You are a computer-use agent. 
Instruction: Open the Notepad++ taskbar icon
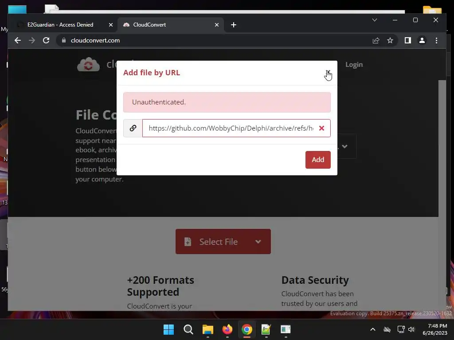[x=266, y=329]
